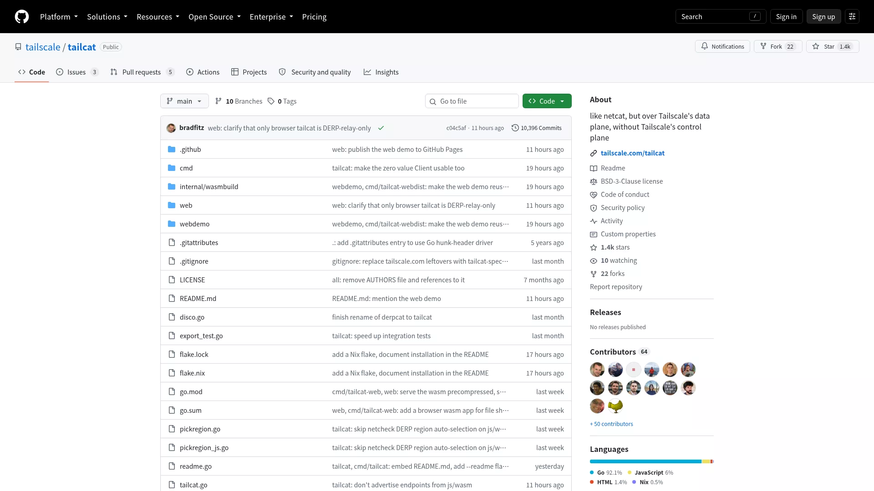Expand the Solutions menu
Image resolution: width=874 pixels, height=491 pixels.
point(107,17)
